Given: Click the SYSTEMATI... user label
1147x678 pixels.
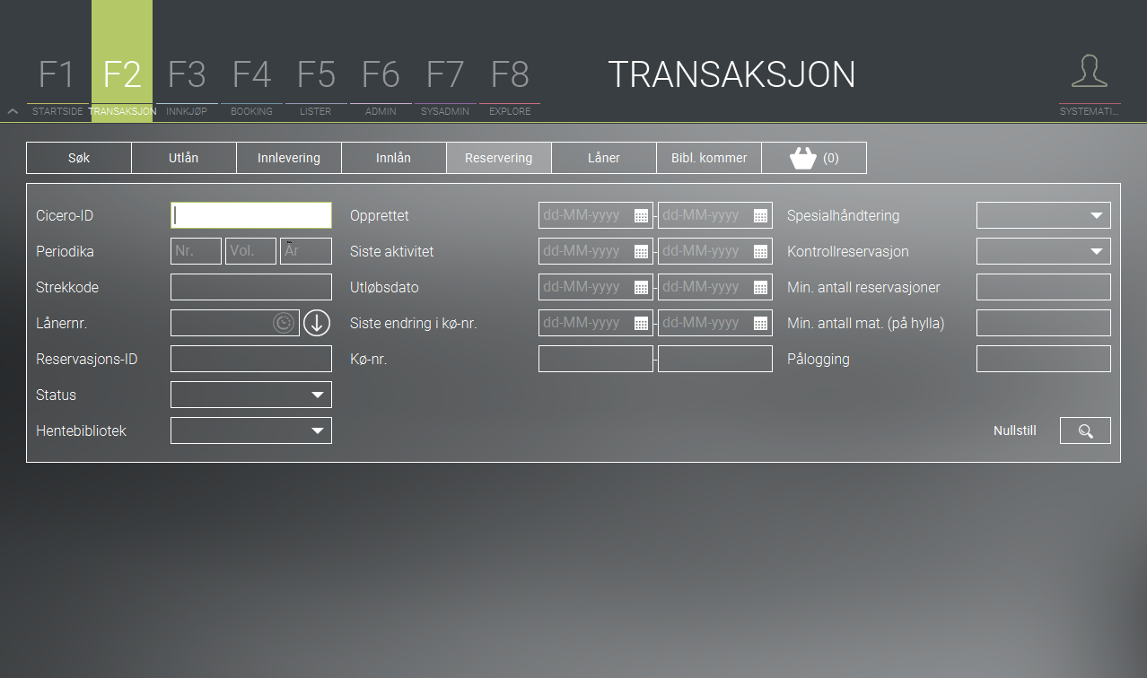Looking at the screenshot, I should click(1090, 111).
